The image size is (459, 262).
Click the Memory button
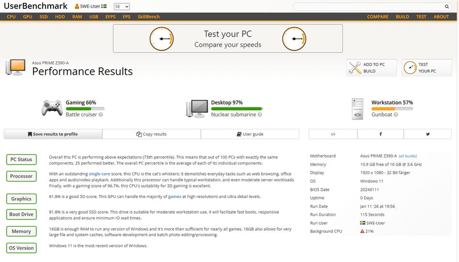22,231
